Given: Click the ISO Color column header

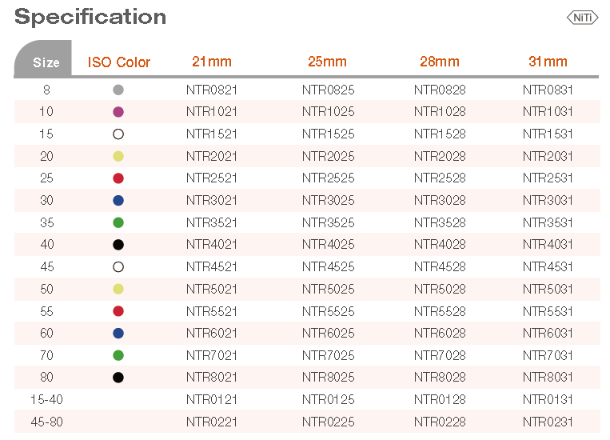Looking at the screenshot, I should (x=119, y=62).
